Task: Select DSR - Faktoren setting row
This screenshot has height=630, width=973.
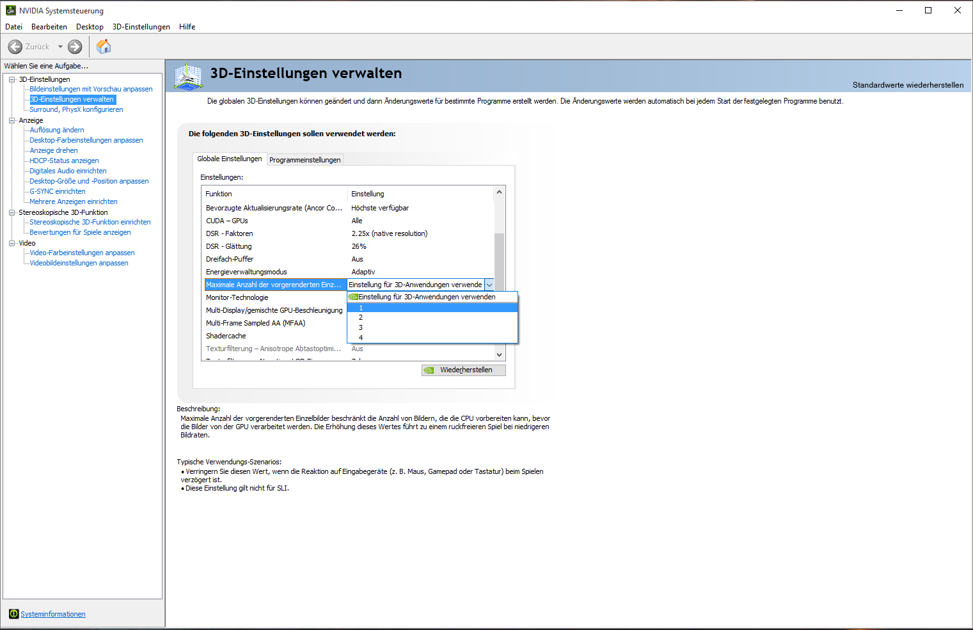Action: tap(349, 233)
